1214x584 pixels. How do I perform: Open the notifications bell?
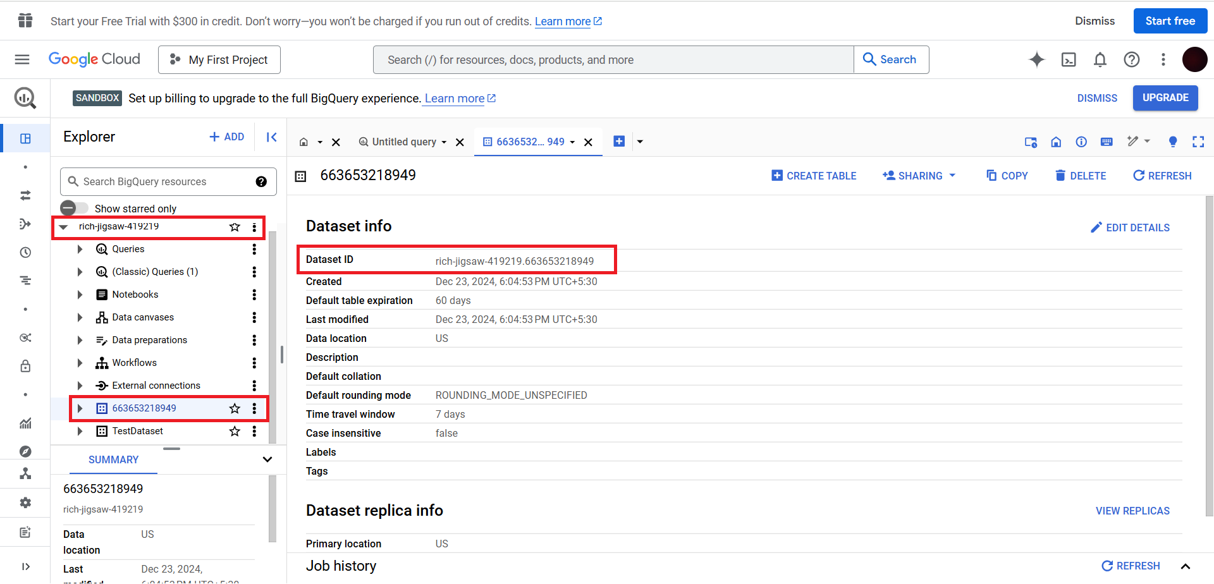1100,59
